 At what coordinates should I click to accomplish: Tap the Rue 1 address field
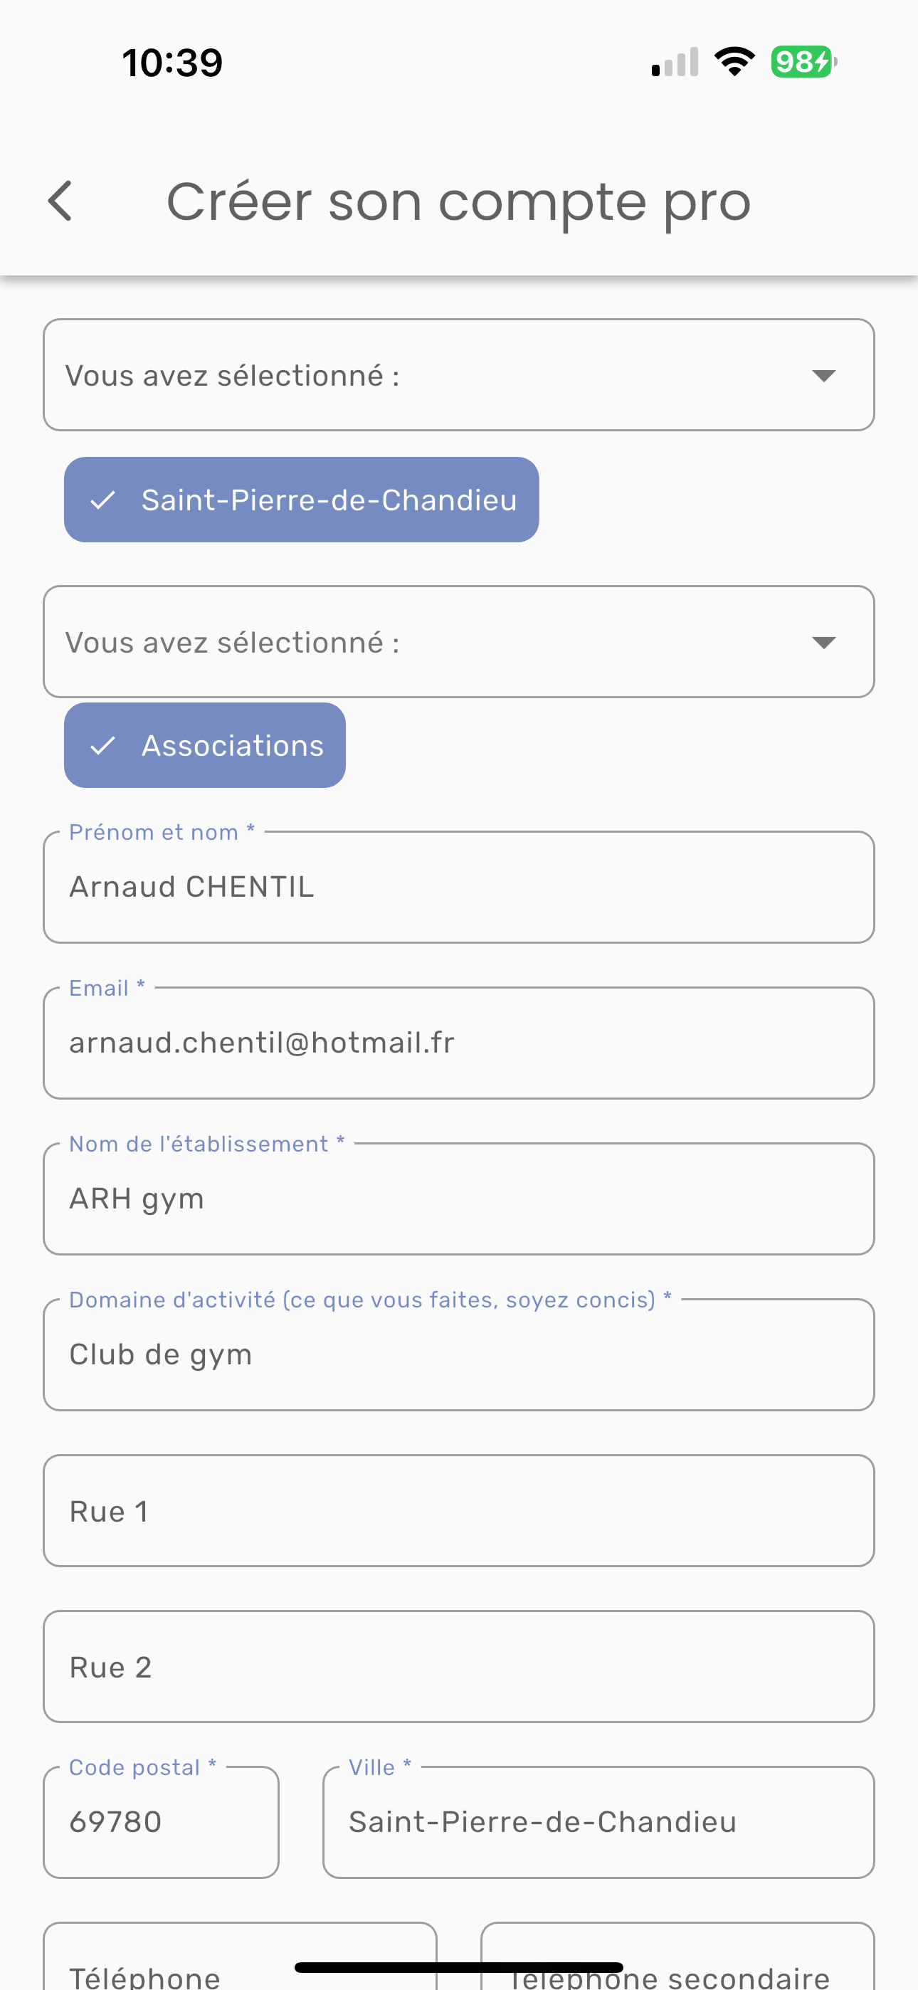458,1511
